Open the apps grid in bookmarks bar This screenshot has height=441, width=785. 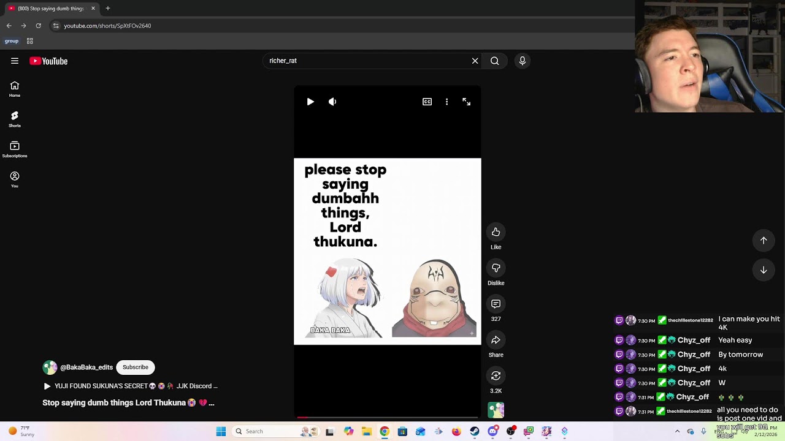point(29,41)
